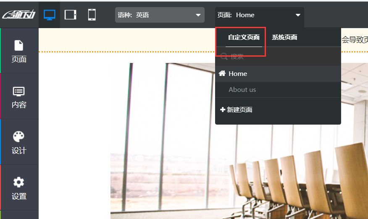The image size is (368, 219).
Task: Switch to desktop preview mode
Action: click(x=49, y=15)
